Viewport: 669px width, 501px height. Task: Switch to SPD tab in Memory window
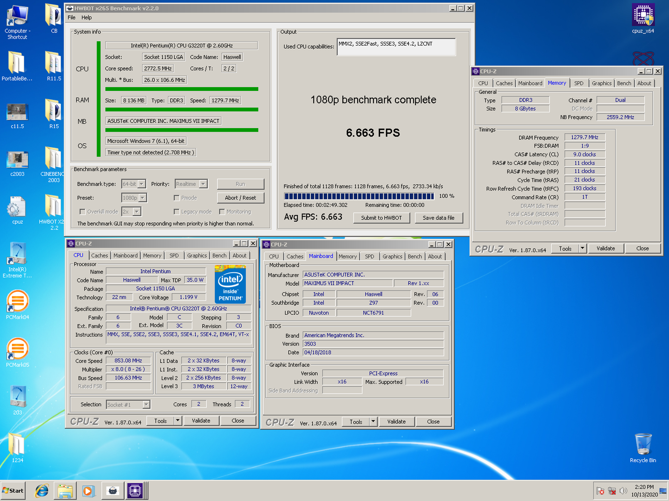(578, 83)
